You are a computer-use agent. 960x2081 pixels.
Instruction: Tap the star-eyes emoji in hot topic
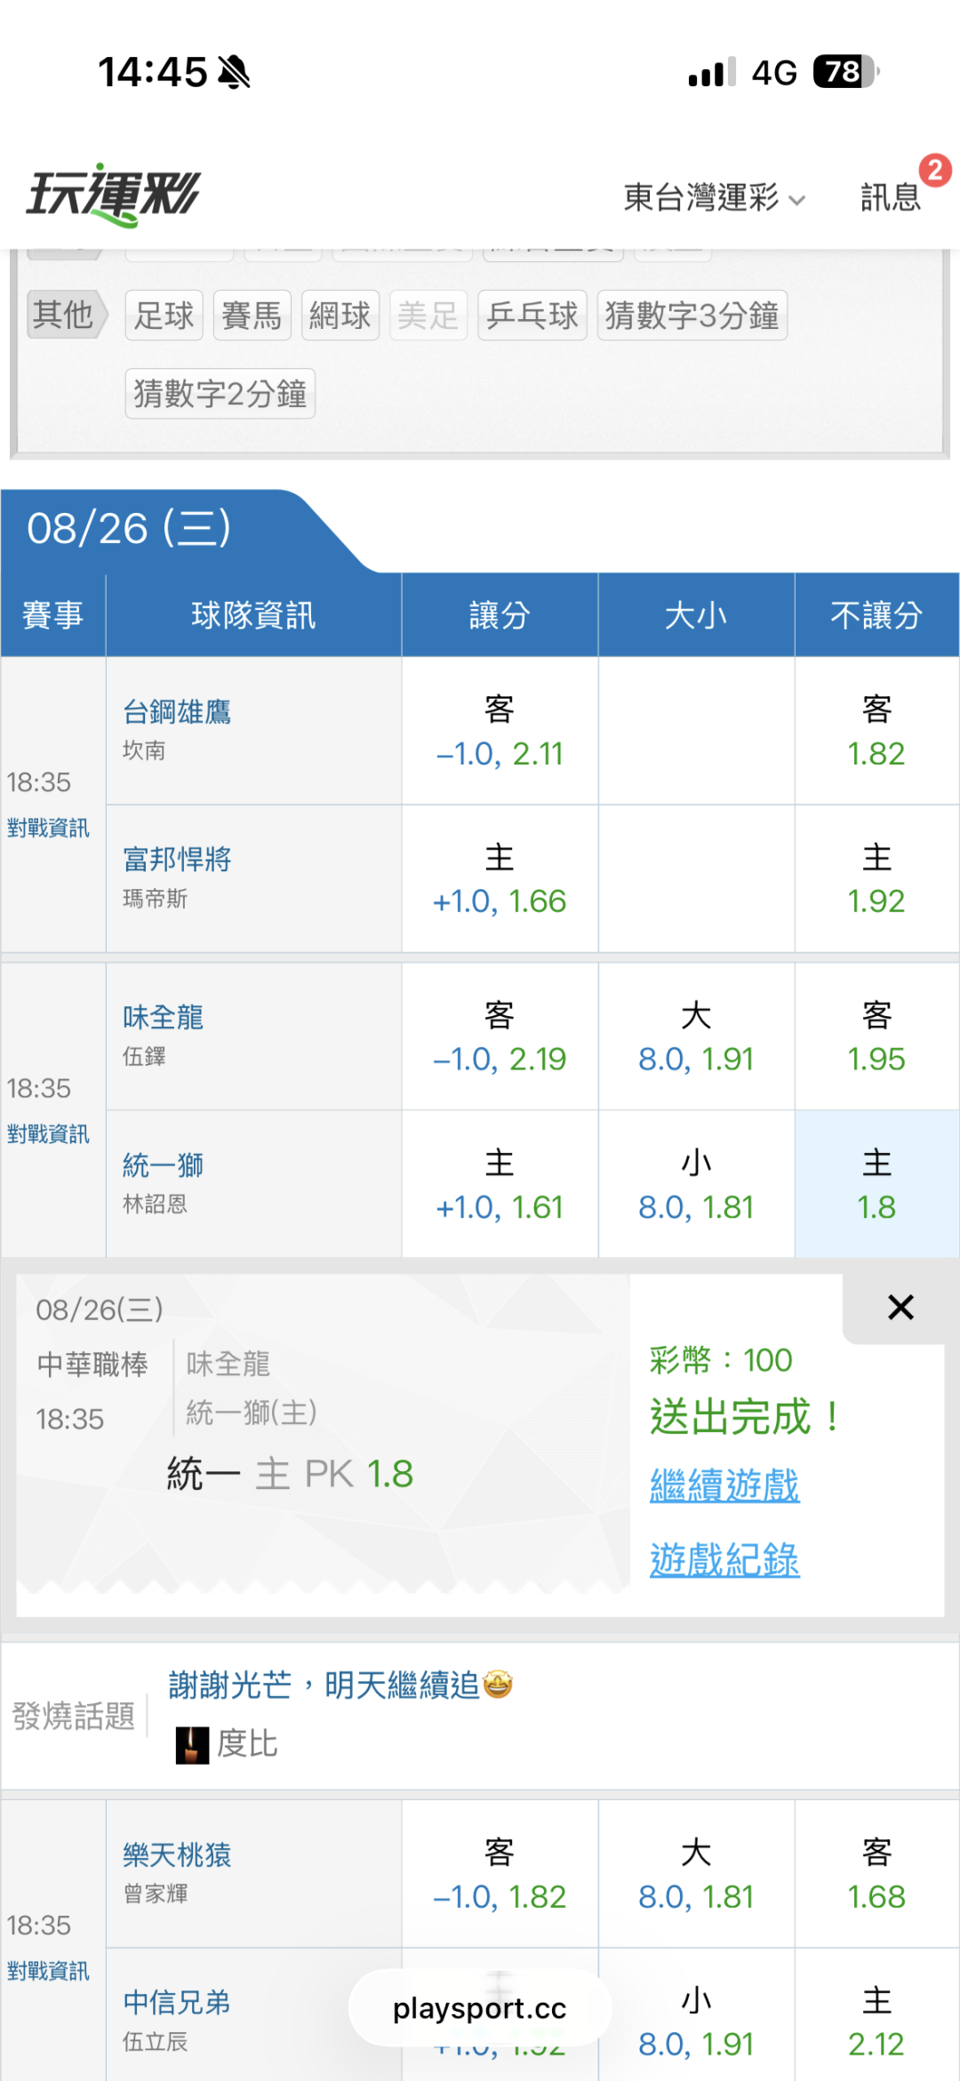[498, 1684]
